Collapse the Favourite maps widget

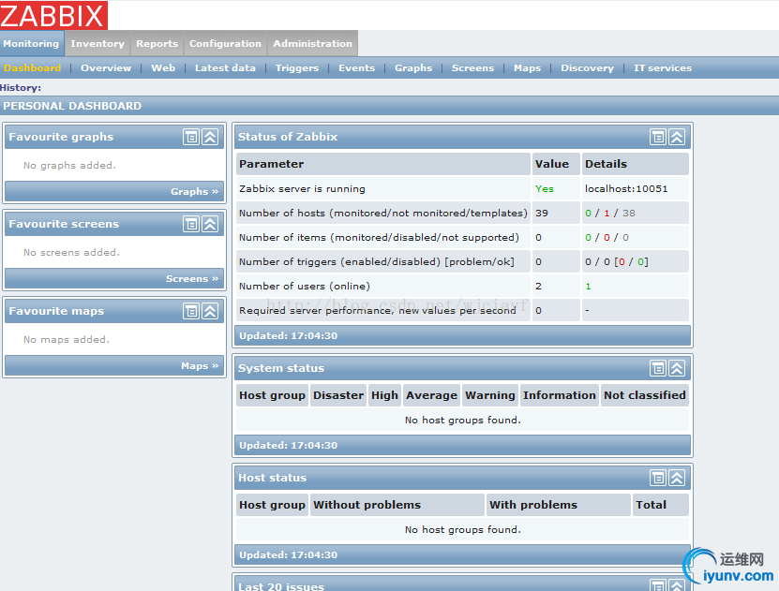coord(210,311)
